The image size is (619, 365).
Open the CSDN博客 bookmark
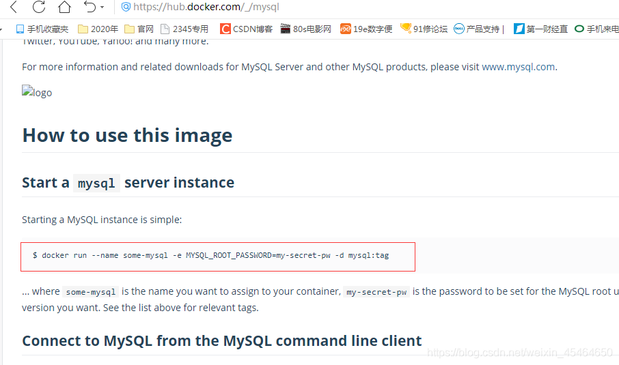[247, 29]
